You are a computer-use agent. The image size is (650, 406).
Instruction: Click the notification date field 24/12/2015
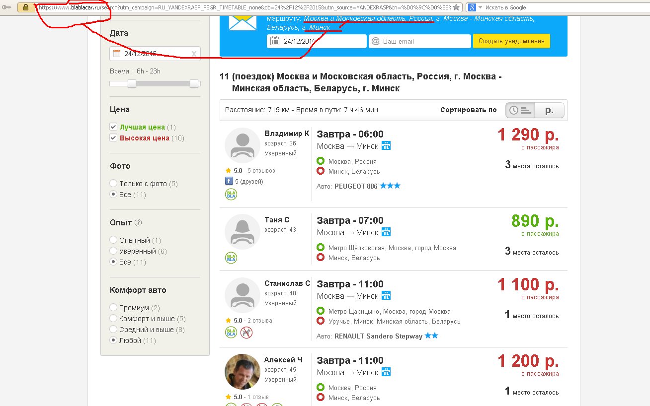coord(317,41)
